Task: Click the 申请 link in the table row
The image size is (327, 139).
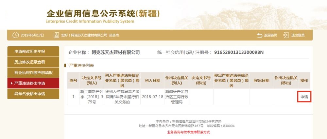Action: tap(304, 97)
